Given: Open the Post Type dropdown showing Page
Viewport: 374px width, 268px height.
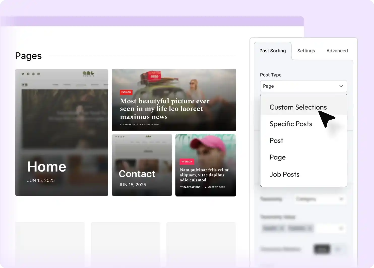Looking at the screenshot, I should point(303,86).
